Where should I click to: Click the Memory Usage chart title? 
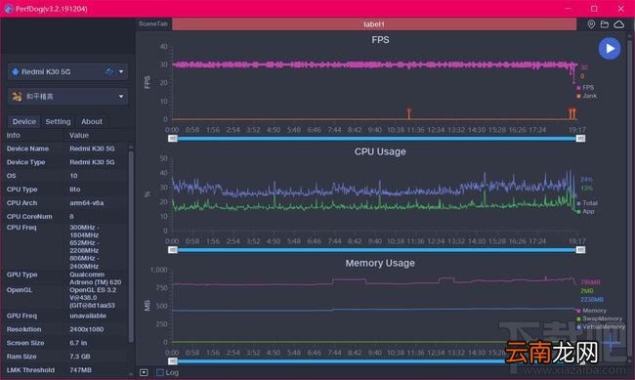pos(380,263)
